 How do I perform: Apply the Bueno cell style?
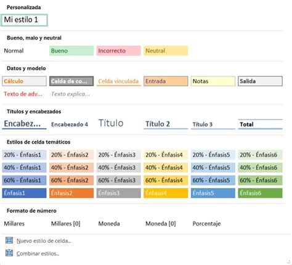tap(71, 51)
